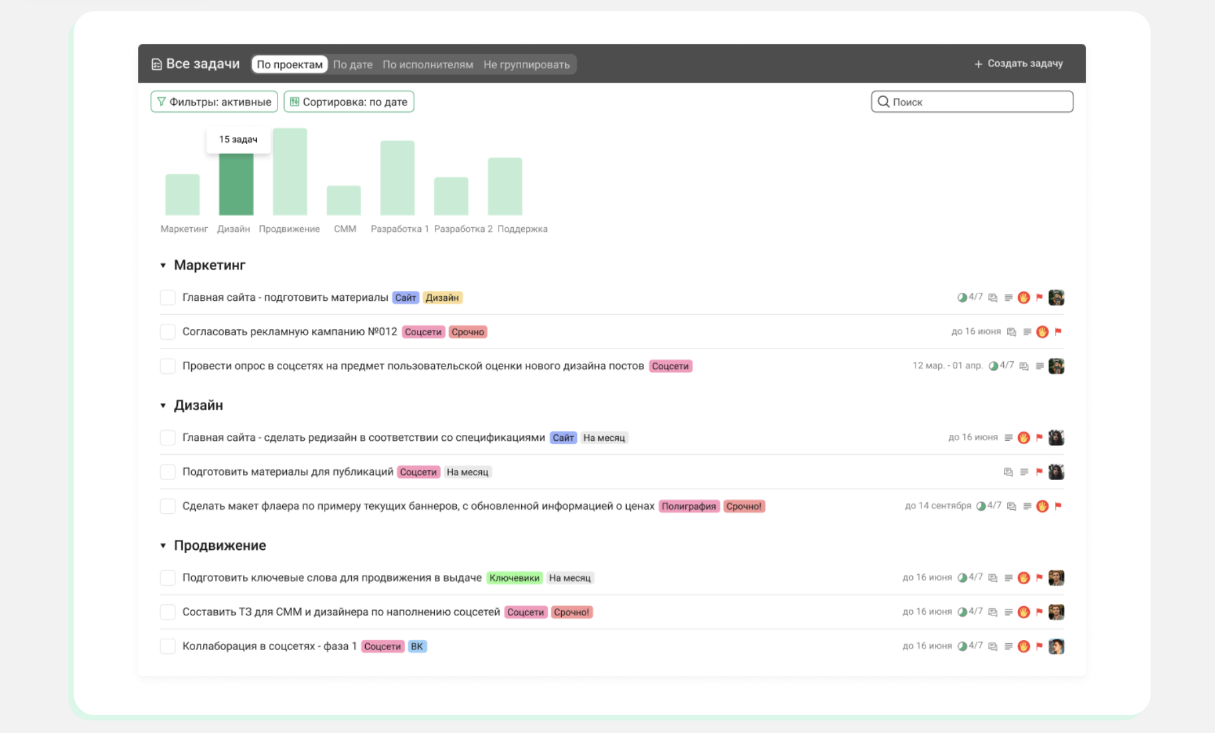1215x733 pixels.
Task: Click the fire icon on 'Сделать макет флаера' task
Action: [x=1042, y=506]
